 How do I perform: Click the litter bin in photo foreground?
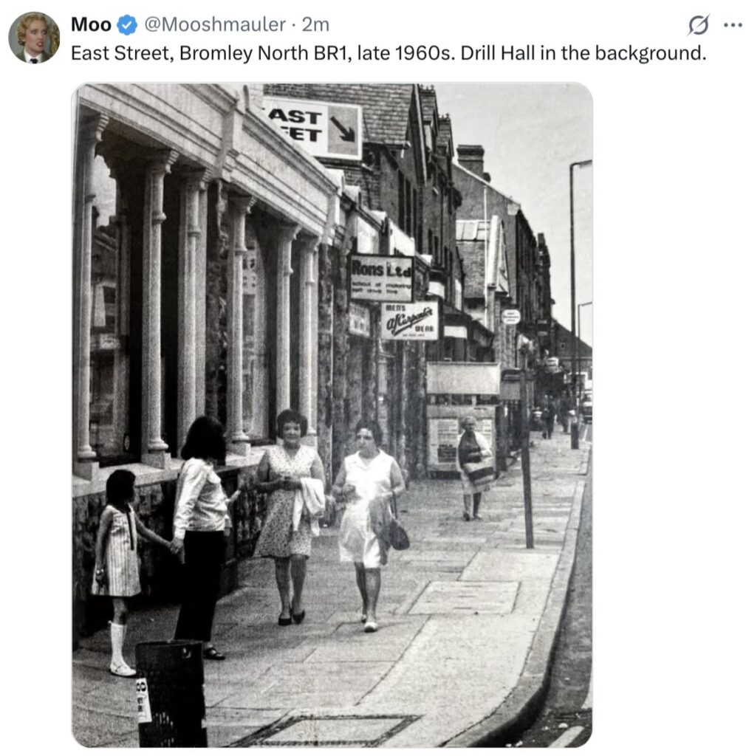[x=171, y=693]
